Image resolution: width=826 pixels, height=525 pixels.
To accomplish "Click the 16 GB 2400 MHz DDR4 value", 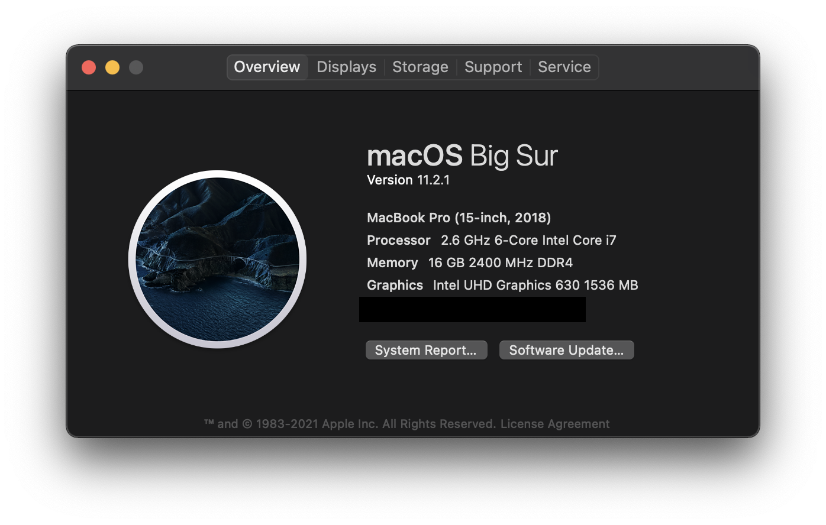I will pos(501,262).
